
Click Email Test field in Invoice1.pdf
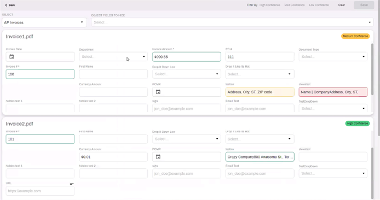(x=260, y=108)
